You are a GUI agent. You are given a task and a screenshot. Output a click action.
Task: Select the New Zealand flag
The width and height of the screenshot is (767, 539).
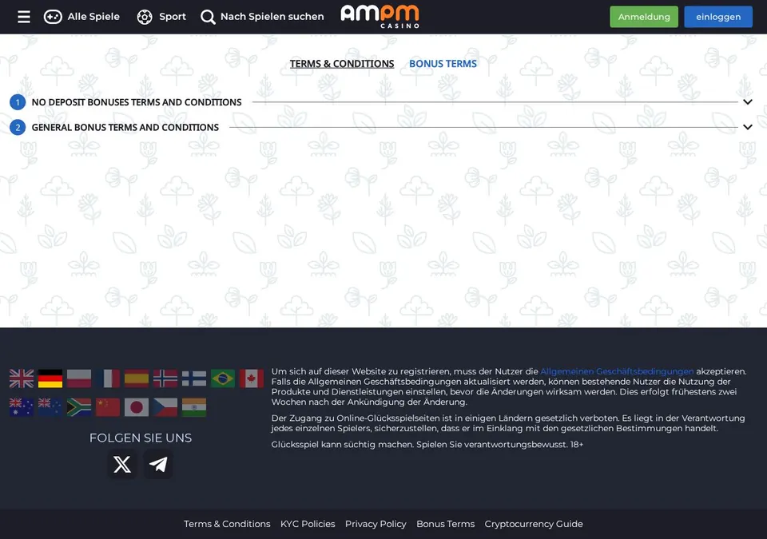click(50, 407)
